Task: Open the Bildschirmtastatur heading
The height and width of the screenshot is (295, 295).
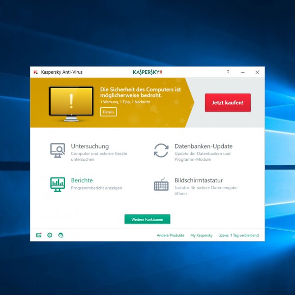Action: (199, 180)
